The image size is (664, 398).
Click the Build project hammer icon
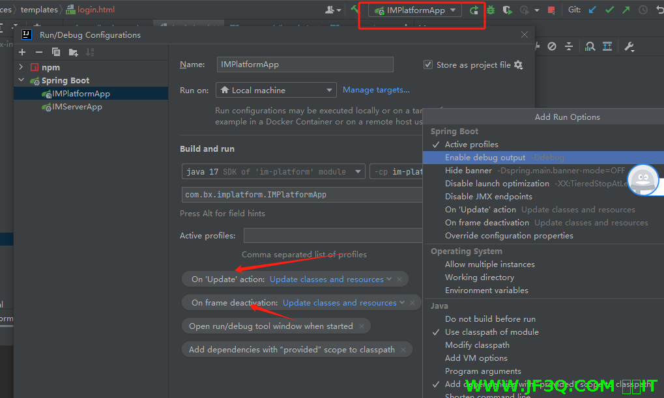point(355,10)
